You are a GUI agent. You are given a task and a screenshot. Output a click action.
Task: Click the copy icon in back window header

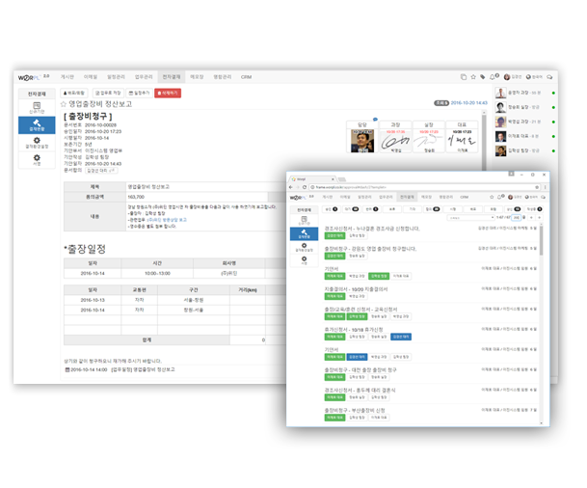464,75
